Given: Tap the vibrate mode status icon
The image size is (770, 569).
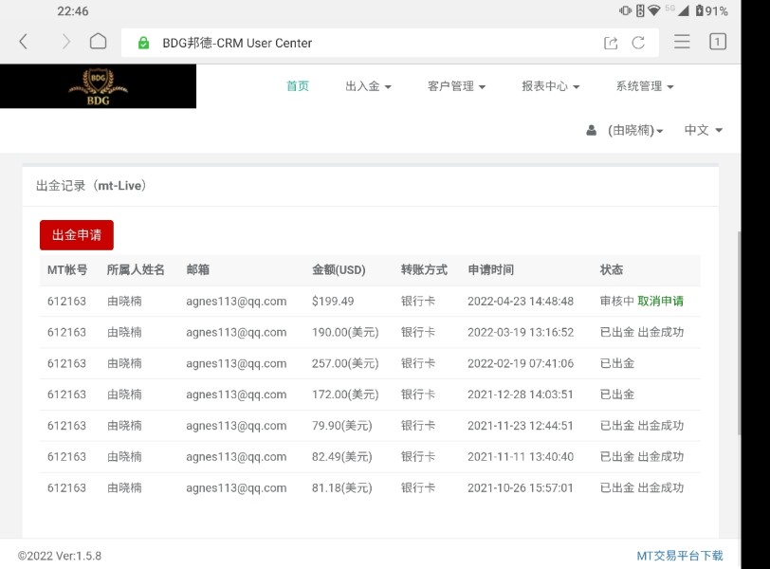Looking at the screenshot, I should [625, 10].
